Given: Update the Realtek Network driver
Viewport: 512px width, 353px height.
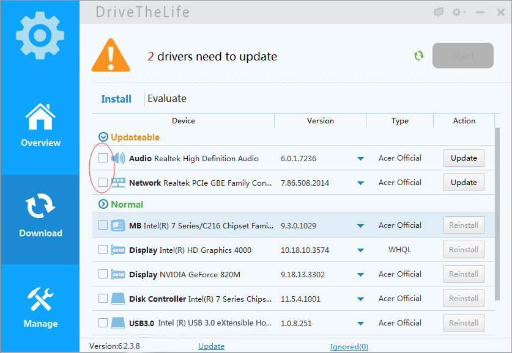Looking at the screenshot, I should coord(464,183).
